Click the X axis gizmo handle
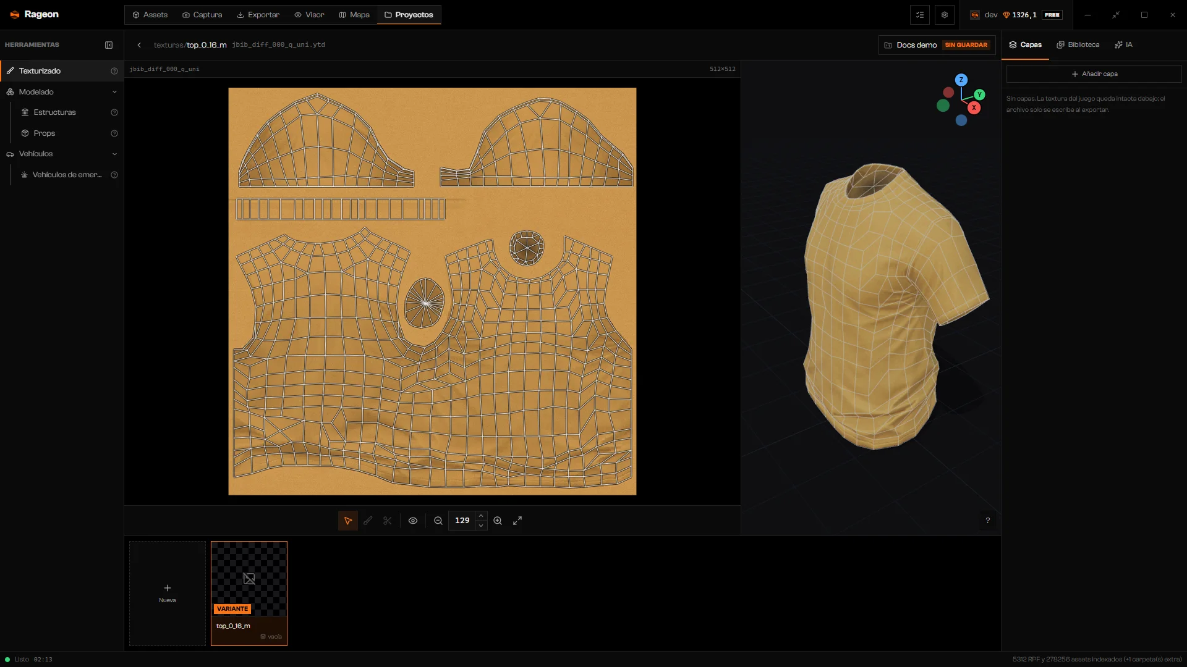The width and height of the screenshot is (1187, 667). click(974, 107)
